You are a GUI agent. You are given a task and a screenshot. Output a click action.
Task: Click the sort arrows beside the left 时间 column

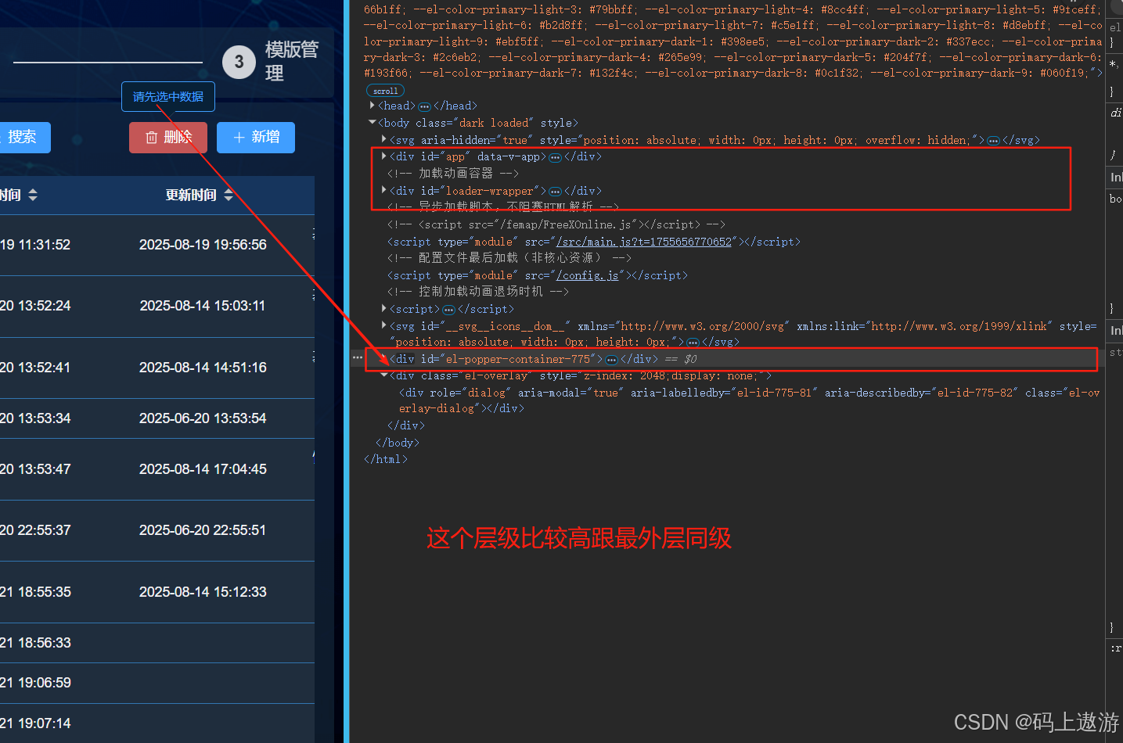pos(33,195)
